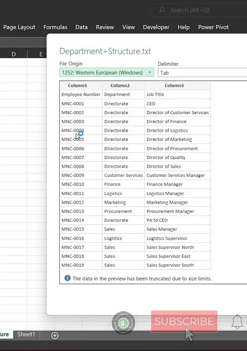Image resolution: width=247 pixels, height=351 pixels.
Task: Open the Power Pivot tab
Action: coord(213,27)
